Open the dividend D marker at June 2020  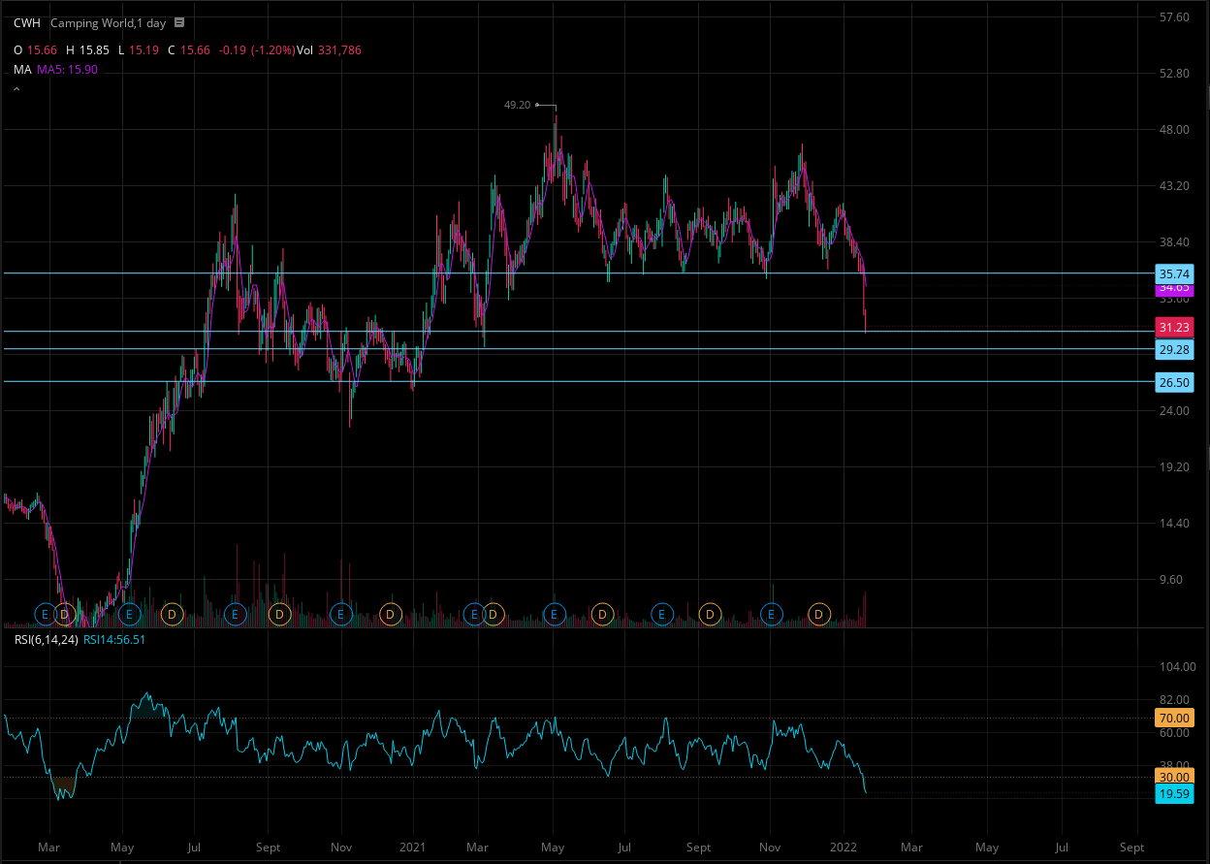[x=172, y=614]
